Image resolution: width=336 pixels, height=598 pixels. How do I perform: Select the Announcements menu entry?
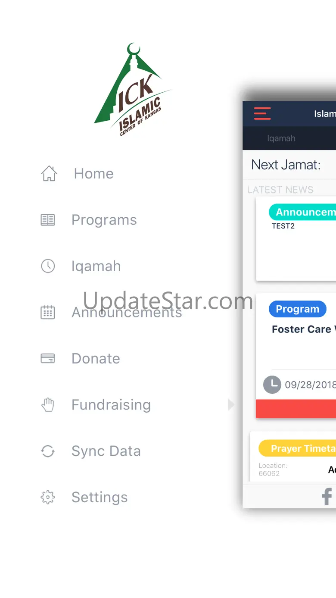point(127,312)
